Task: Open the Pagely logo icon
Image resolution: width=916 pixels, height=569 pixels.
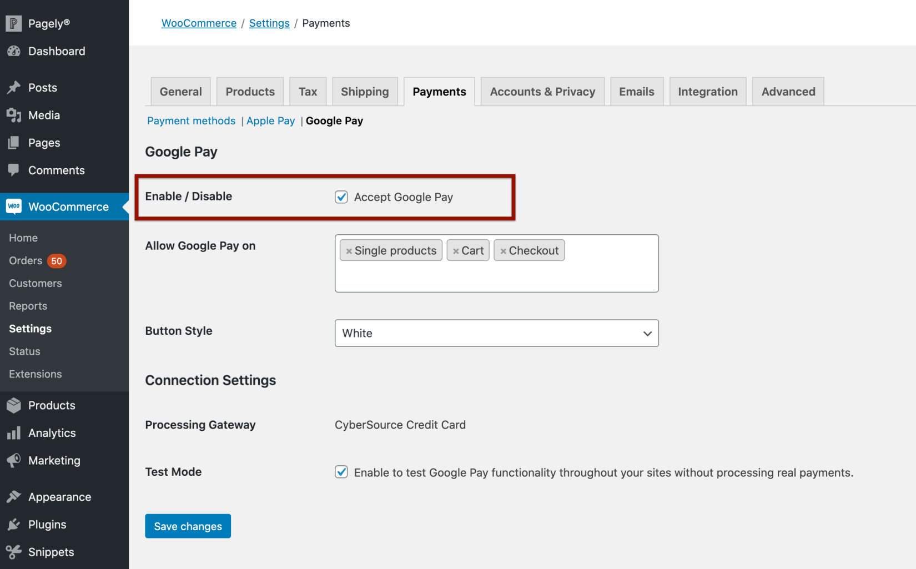Action: 13,23
